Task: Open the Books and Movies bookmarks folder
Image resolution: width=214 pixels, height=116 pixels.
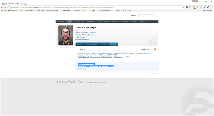Action: [x=52, y=10]
